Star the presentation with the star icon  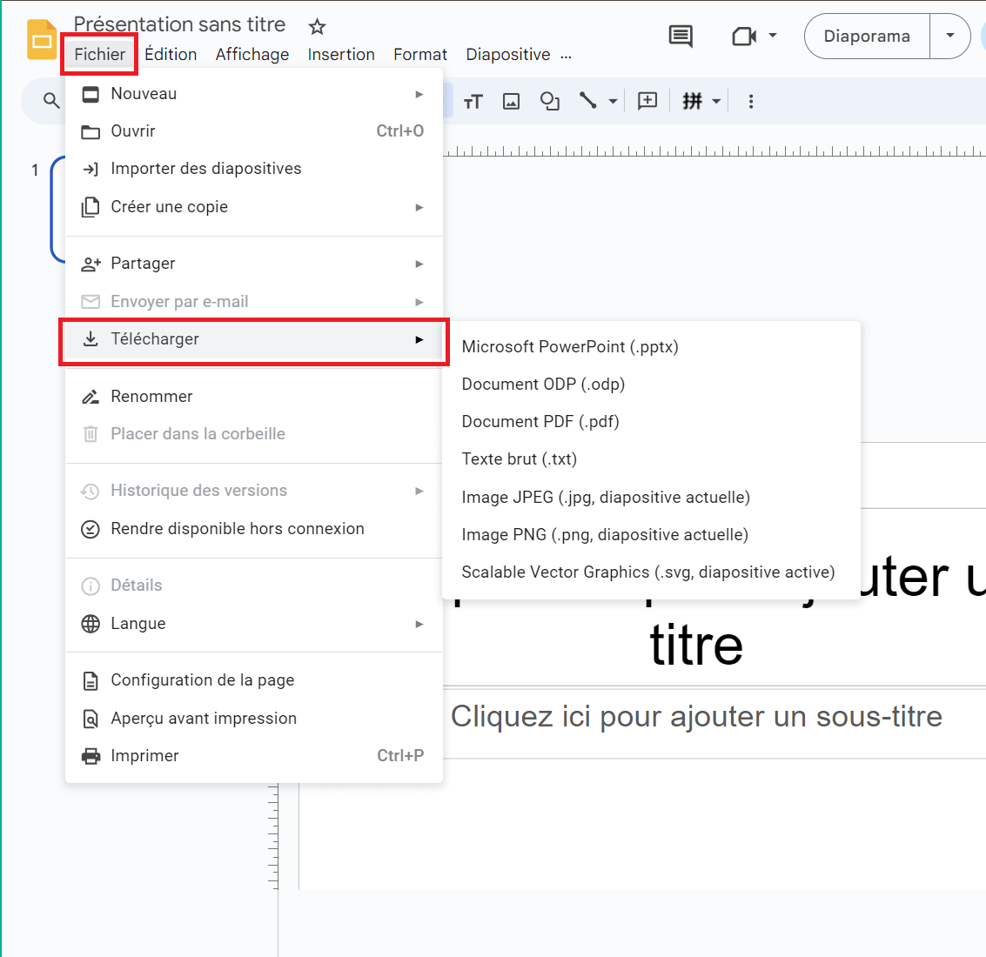pyautogui.click(x=317, y=26)
